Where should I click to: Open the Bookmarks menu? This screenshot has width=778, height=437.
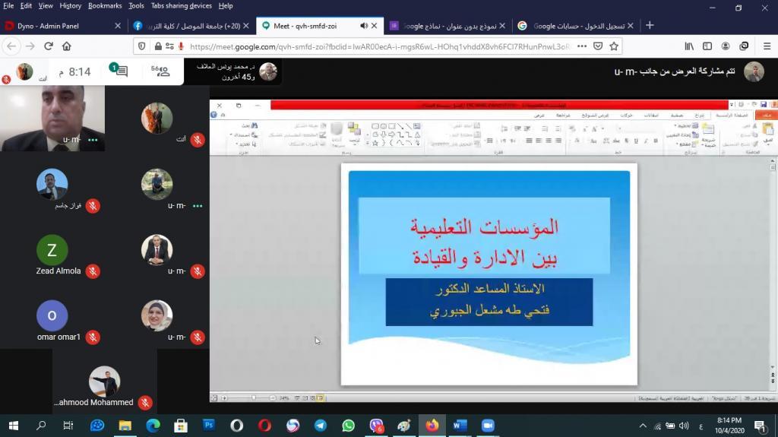(x=104, y=5)
